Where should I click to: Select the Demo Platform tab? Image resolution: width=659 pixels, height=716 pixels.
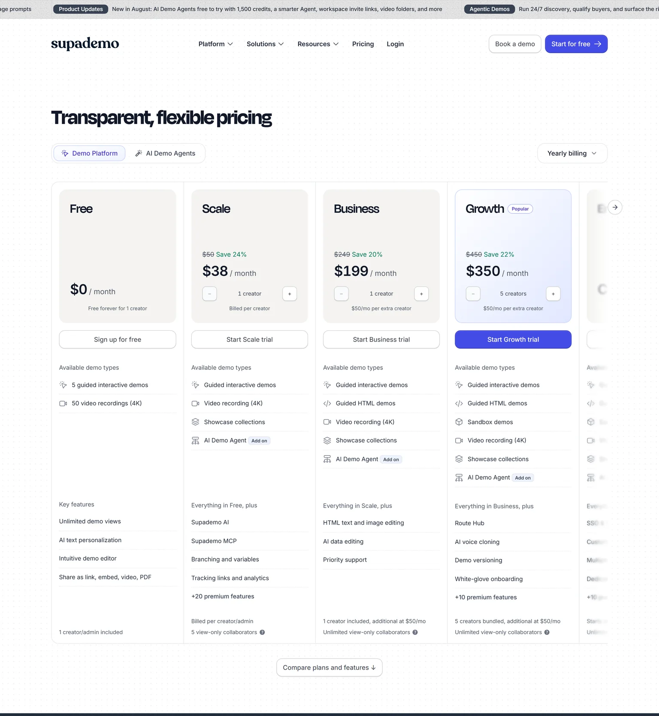point(89,153)
